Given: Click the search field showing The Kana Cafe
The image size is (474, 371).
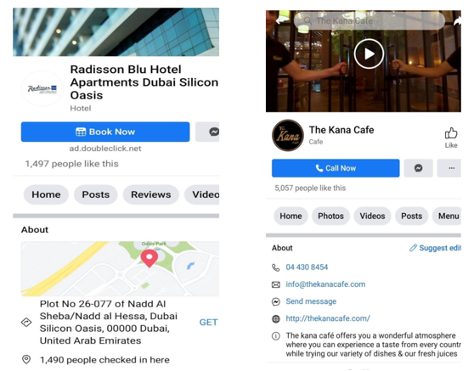Looking at the screenshot, I should pyautogui.click(x=370, y=20).
